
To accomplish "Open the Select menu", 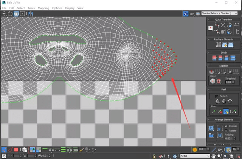I will click(x=21, y=8).
